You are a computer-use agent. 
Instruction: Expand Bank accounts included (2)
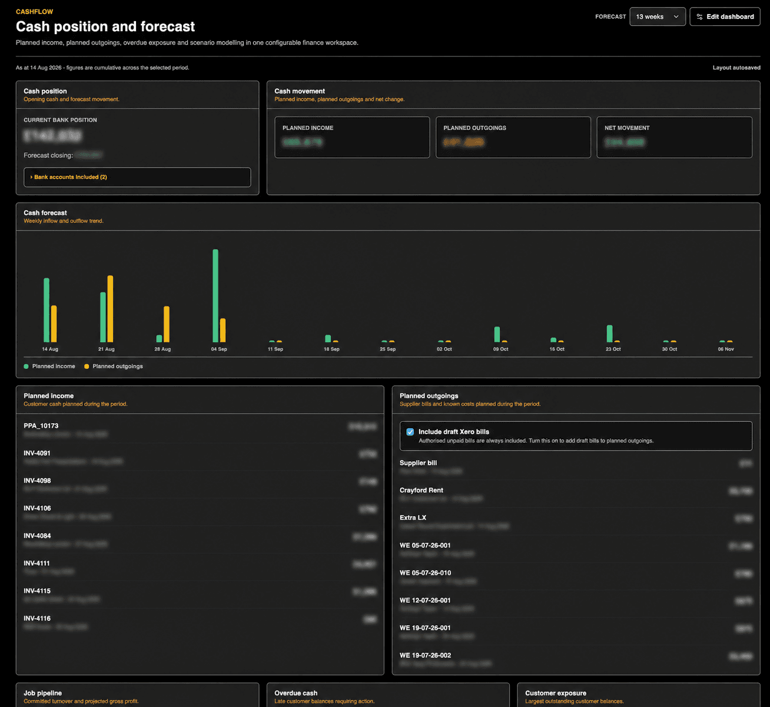point(137,177)
